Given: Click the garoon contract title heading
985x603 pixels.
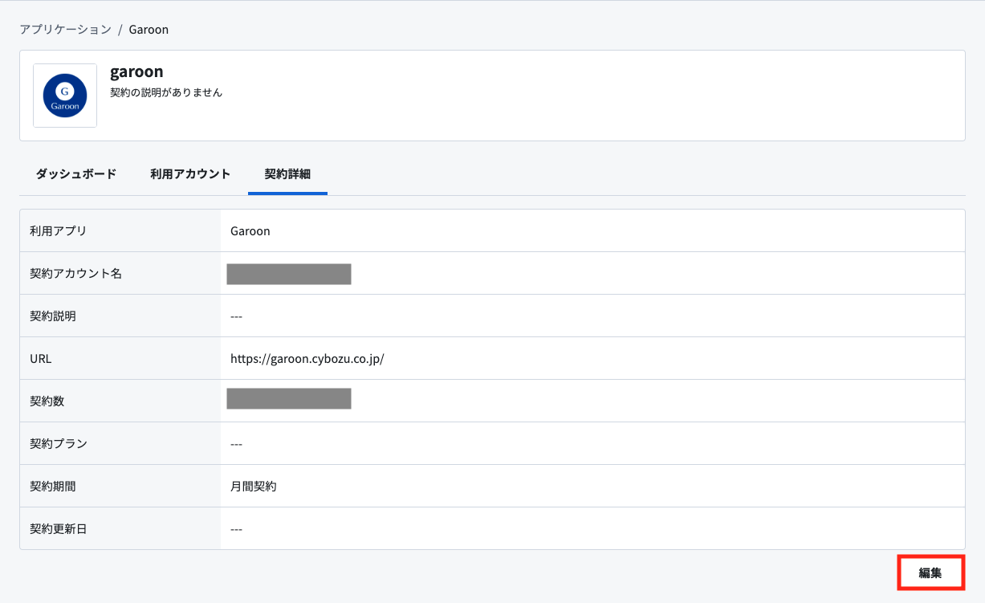Looking at the screenshot, I should click(x=136, y=71).
